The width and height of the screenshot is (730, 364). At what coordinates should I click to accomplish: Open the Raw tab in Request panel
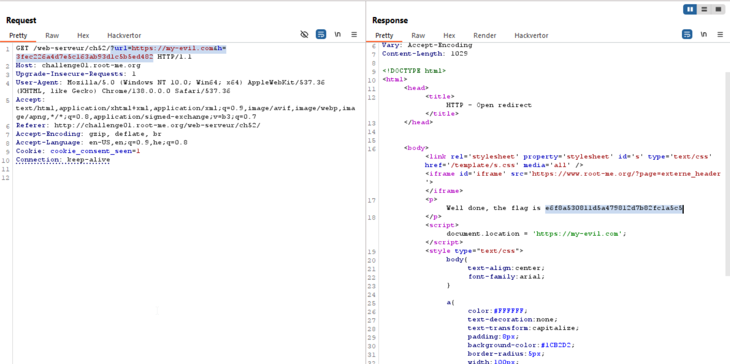click(52, 35)
